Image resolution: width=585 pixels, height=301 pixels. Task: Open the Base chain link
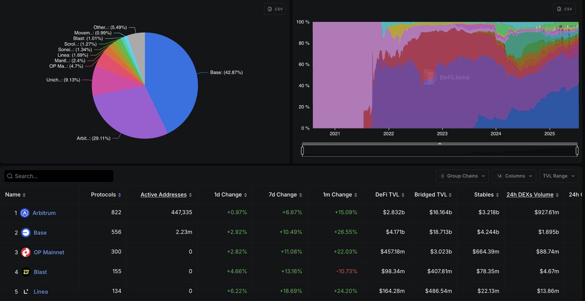coord(40,233)
